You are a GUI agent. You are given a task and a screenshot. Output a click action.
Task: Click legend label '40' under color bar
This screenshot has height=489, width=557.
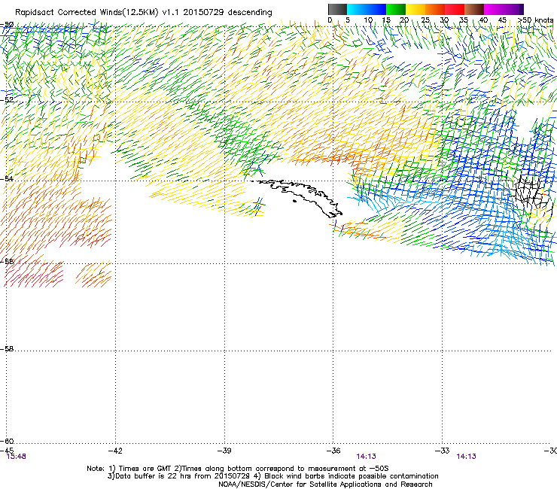click(483, 20)
